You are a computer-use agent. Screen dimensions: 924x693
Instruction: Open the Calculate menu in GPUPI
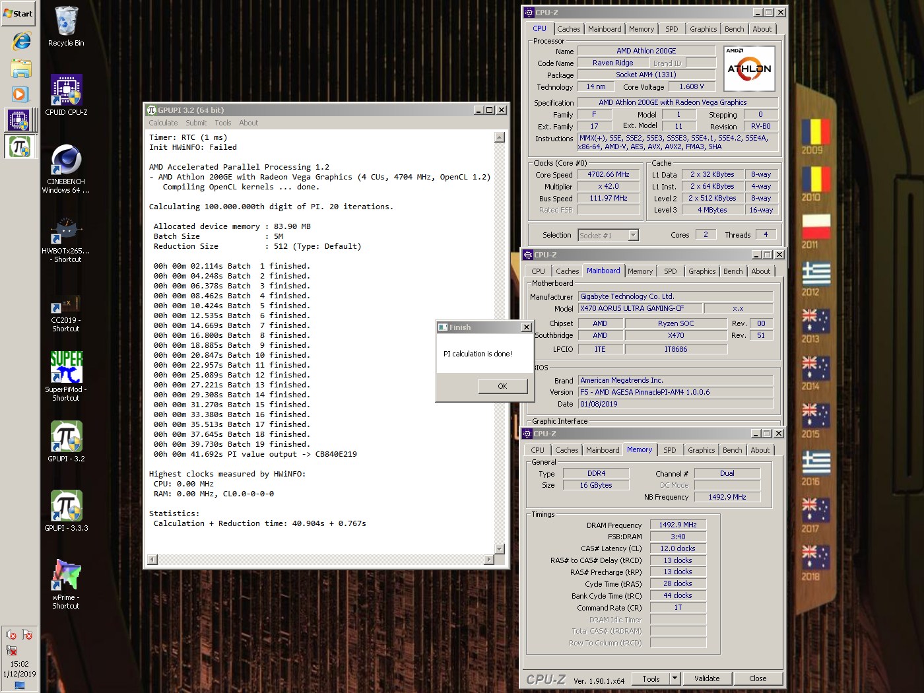[x=163, y=123]
